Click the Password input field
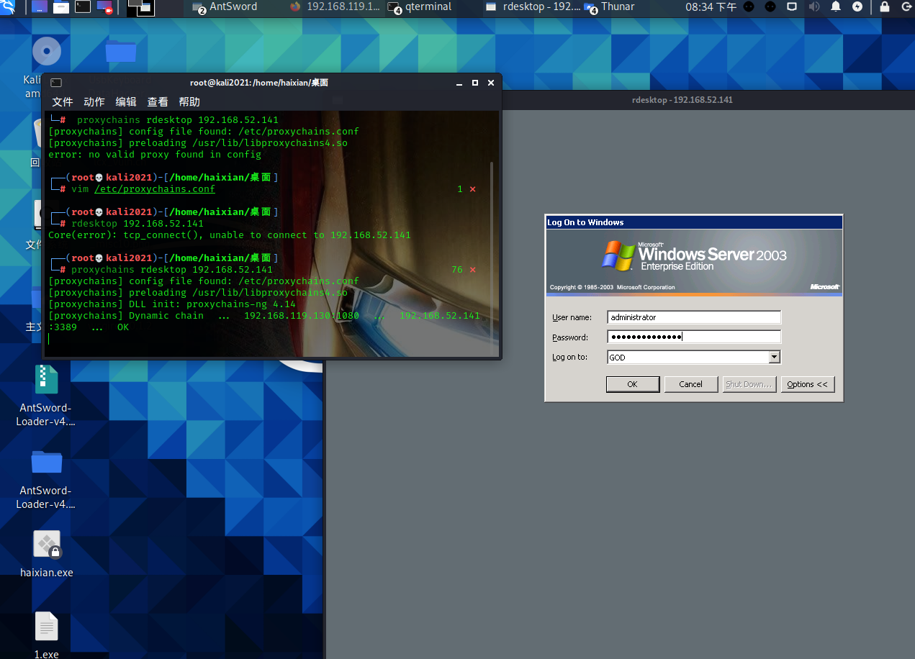 (694, 337)
